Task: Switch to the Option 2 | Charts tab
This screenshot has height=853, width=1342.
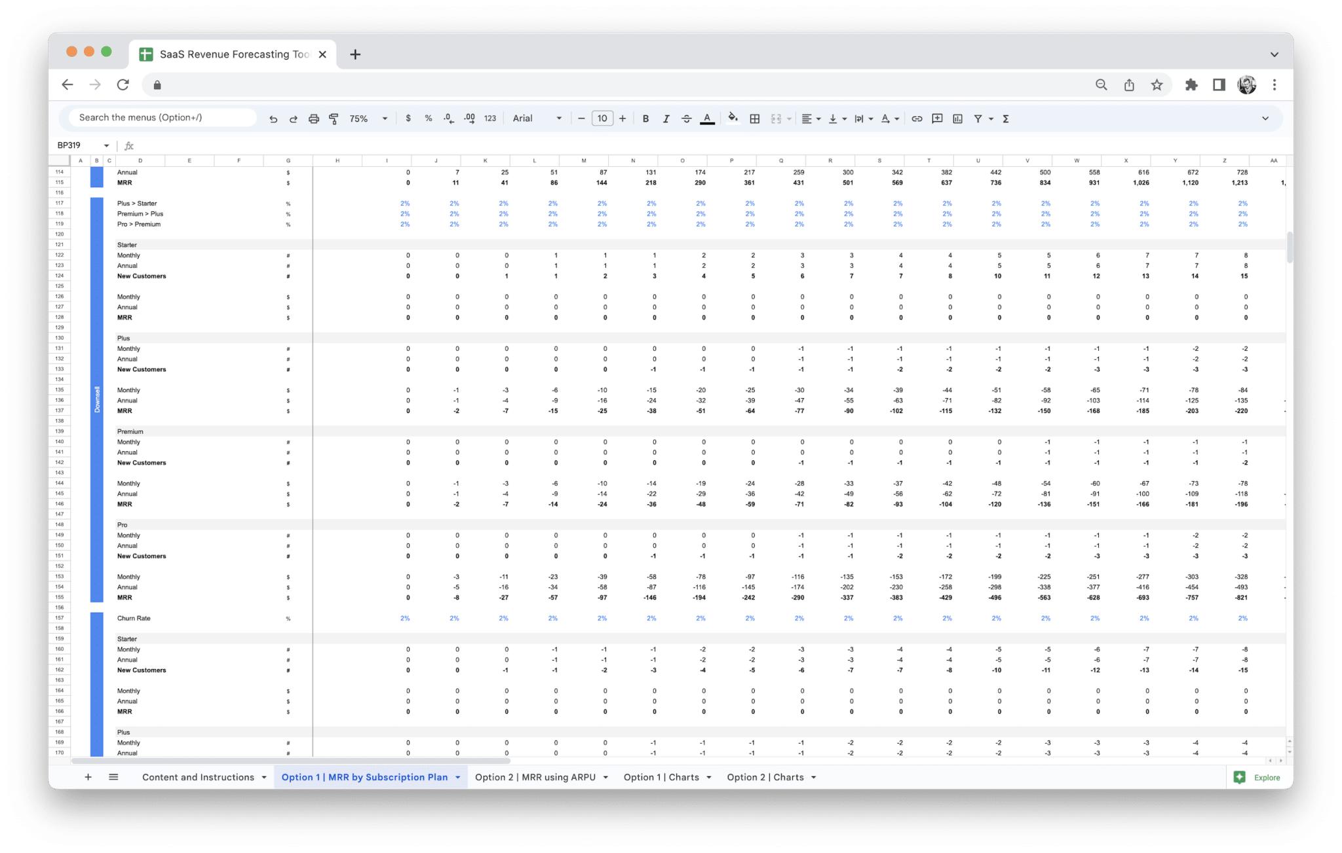Action: [765, 777]
